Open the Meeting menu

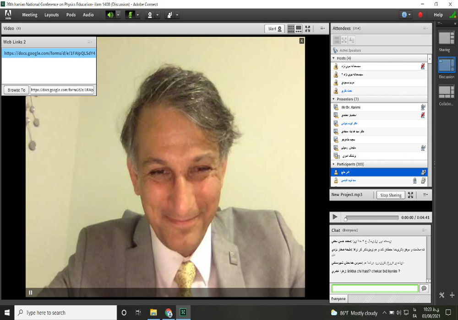point(30,15)
